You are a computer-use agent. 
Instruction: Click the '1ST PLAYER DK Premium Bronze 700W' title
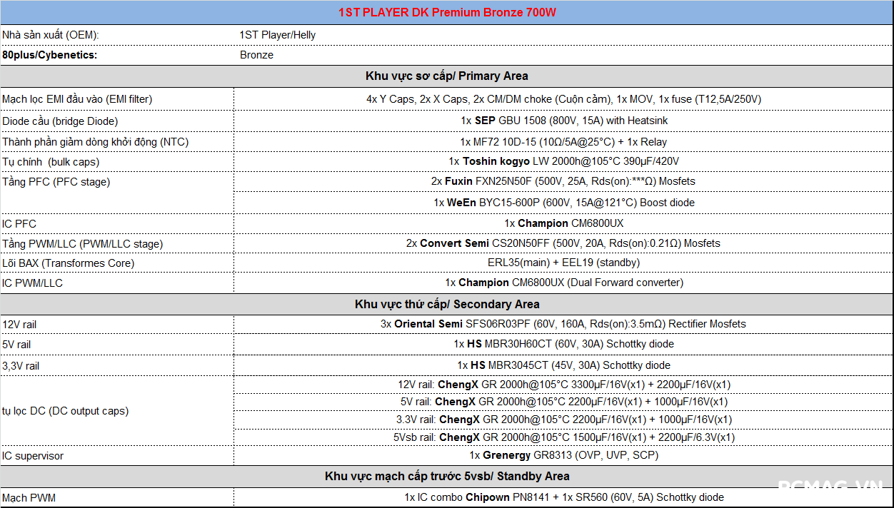click(446, 13)
